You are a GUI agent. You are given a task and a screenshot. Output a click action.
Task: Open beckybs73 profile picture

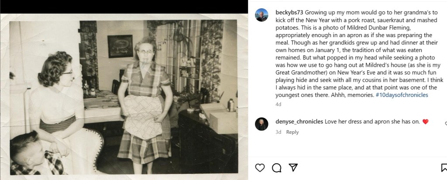[x=261, y=15]
